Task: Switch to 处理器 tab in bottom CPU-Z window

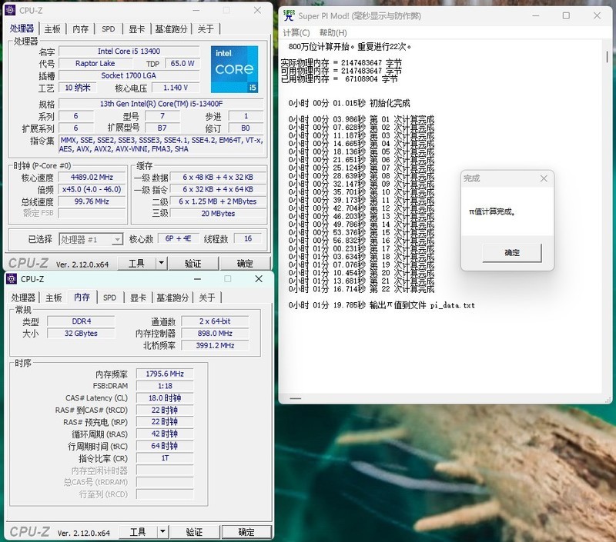Action: pos(23,298)
